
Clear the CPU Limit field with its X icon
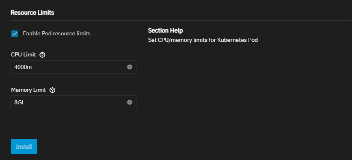[130, 67]
